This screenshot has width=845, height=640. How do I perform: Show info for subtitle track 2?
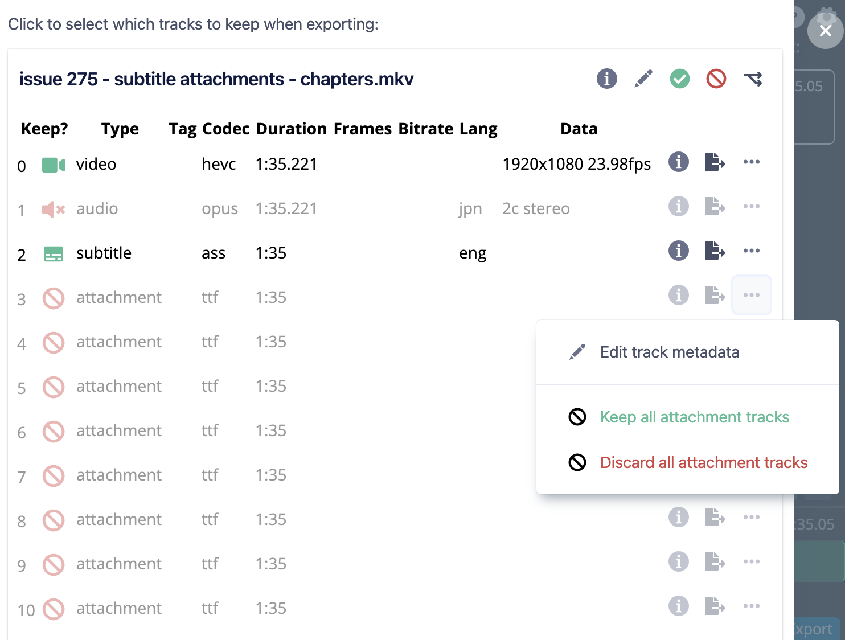[x=679, y=251]
